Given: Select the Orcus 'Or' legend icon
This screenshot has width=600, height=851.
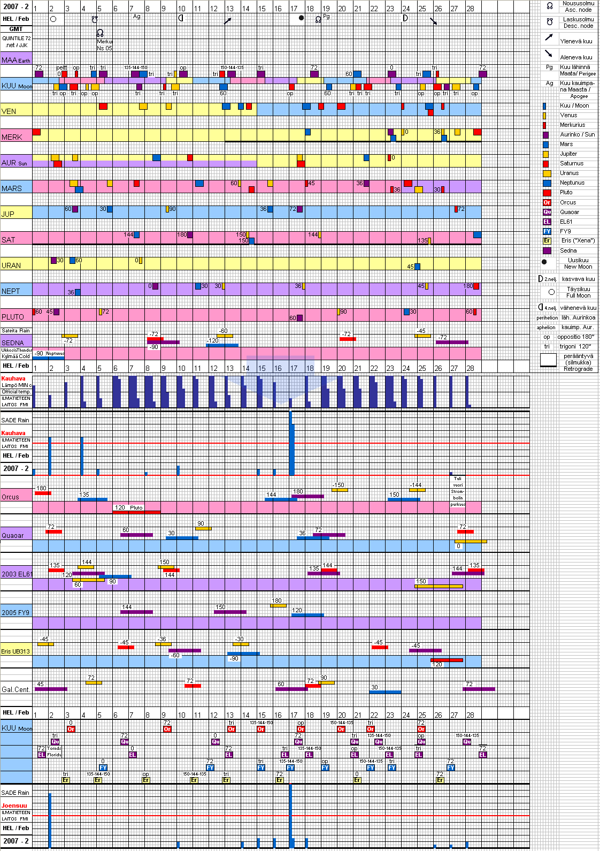Looking at the screenshot, I should (x=547, y=202).
